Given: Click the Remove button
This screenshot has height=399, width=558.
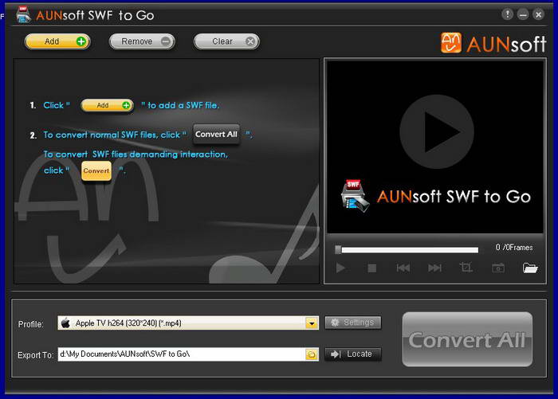Looking at the screenshot, I should [142, 41].
